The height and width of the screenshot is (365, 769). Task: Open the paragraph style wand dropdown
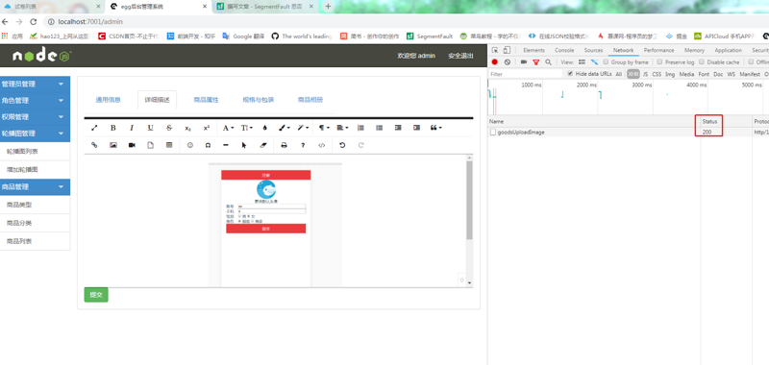tap(303, 128)
